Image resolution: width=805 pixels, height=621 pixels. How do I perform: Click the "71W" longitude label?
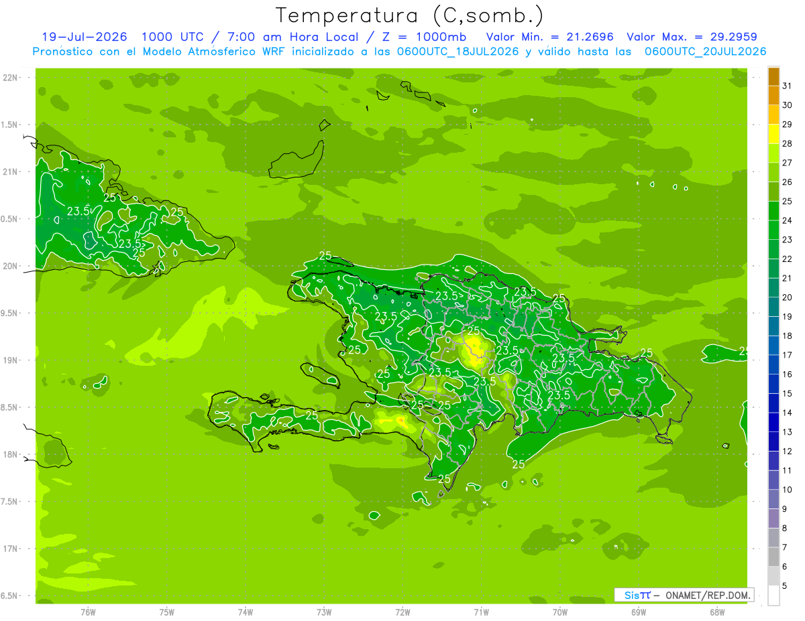click(481, 612)
